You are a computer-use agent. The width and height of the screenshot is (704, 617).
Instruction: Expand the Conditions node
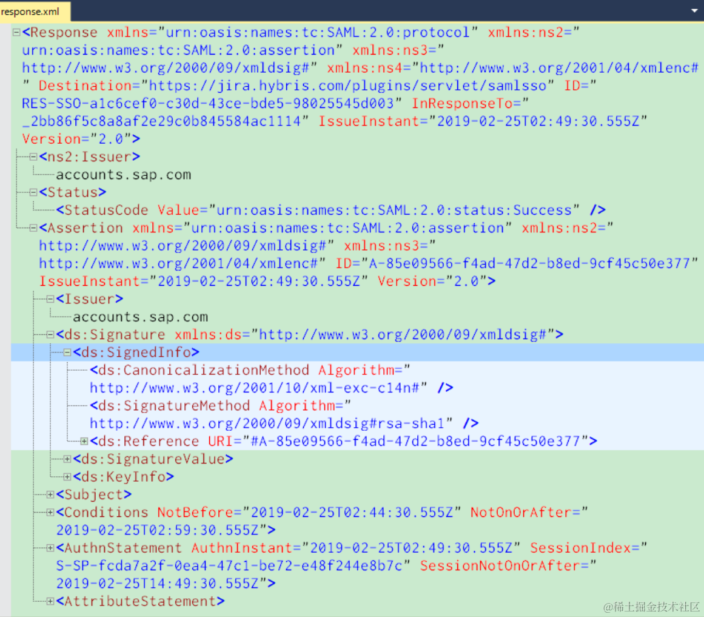[50, 513]
